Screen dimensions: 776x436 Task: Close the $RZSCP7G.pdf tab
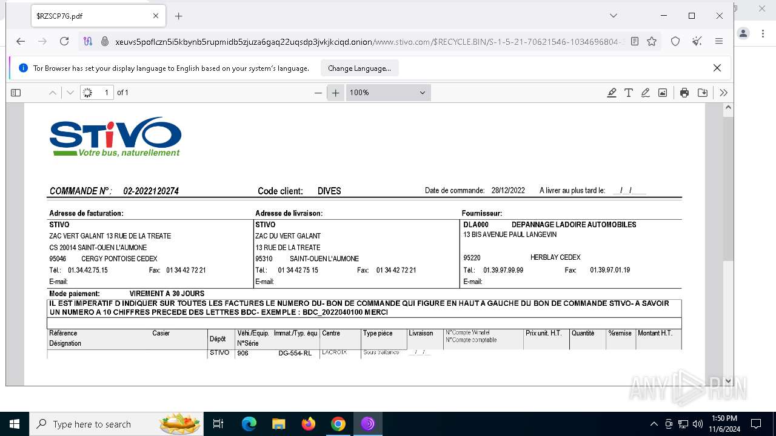click(155, 16)
